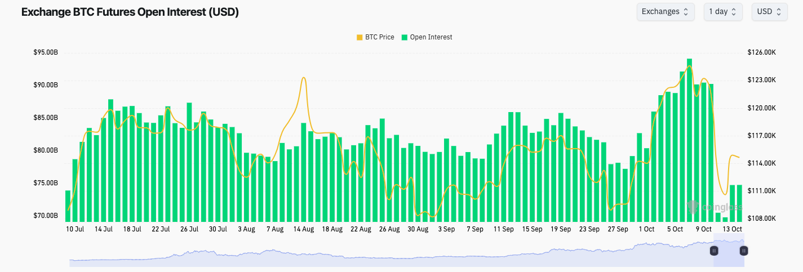
Task: Toggle BTC Price series via legend label
Action: click(379, 37)
